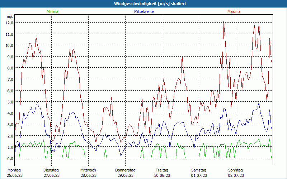Select the 5,0 y-axis value
The height and width of the screenshot is (179, 287).
point(10,102)
